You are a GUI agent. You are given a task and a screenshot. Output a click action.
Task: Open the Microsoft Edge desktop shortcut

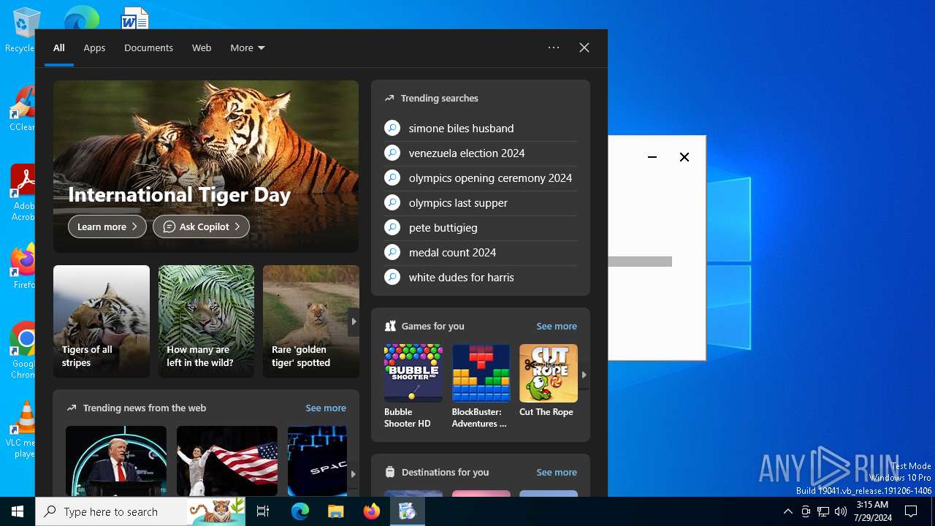[82, 17]
